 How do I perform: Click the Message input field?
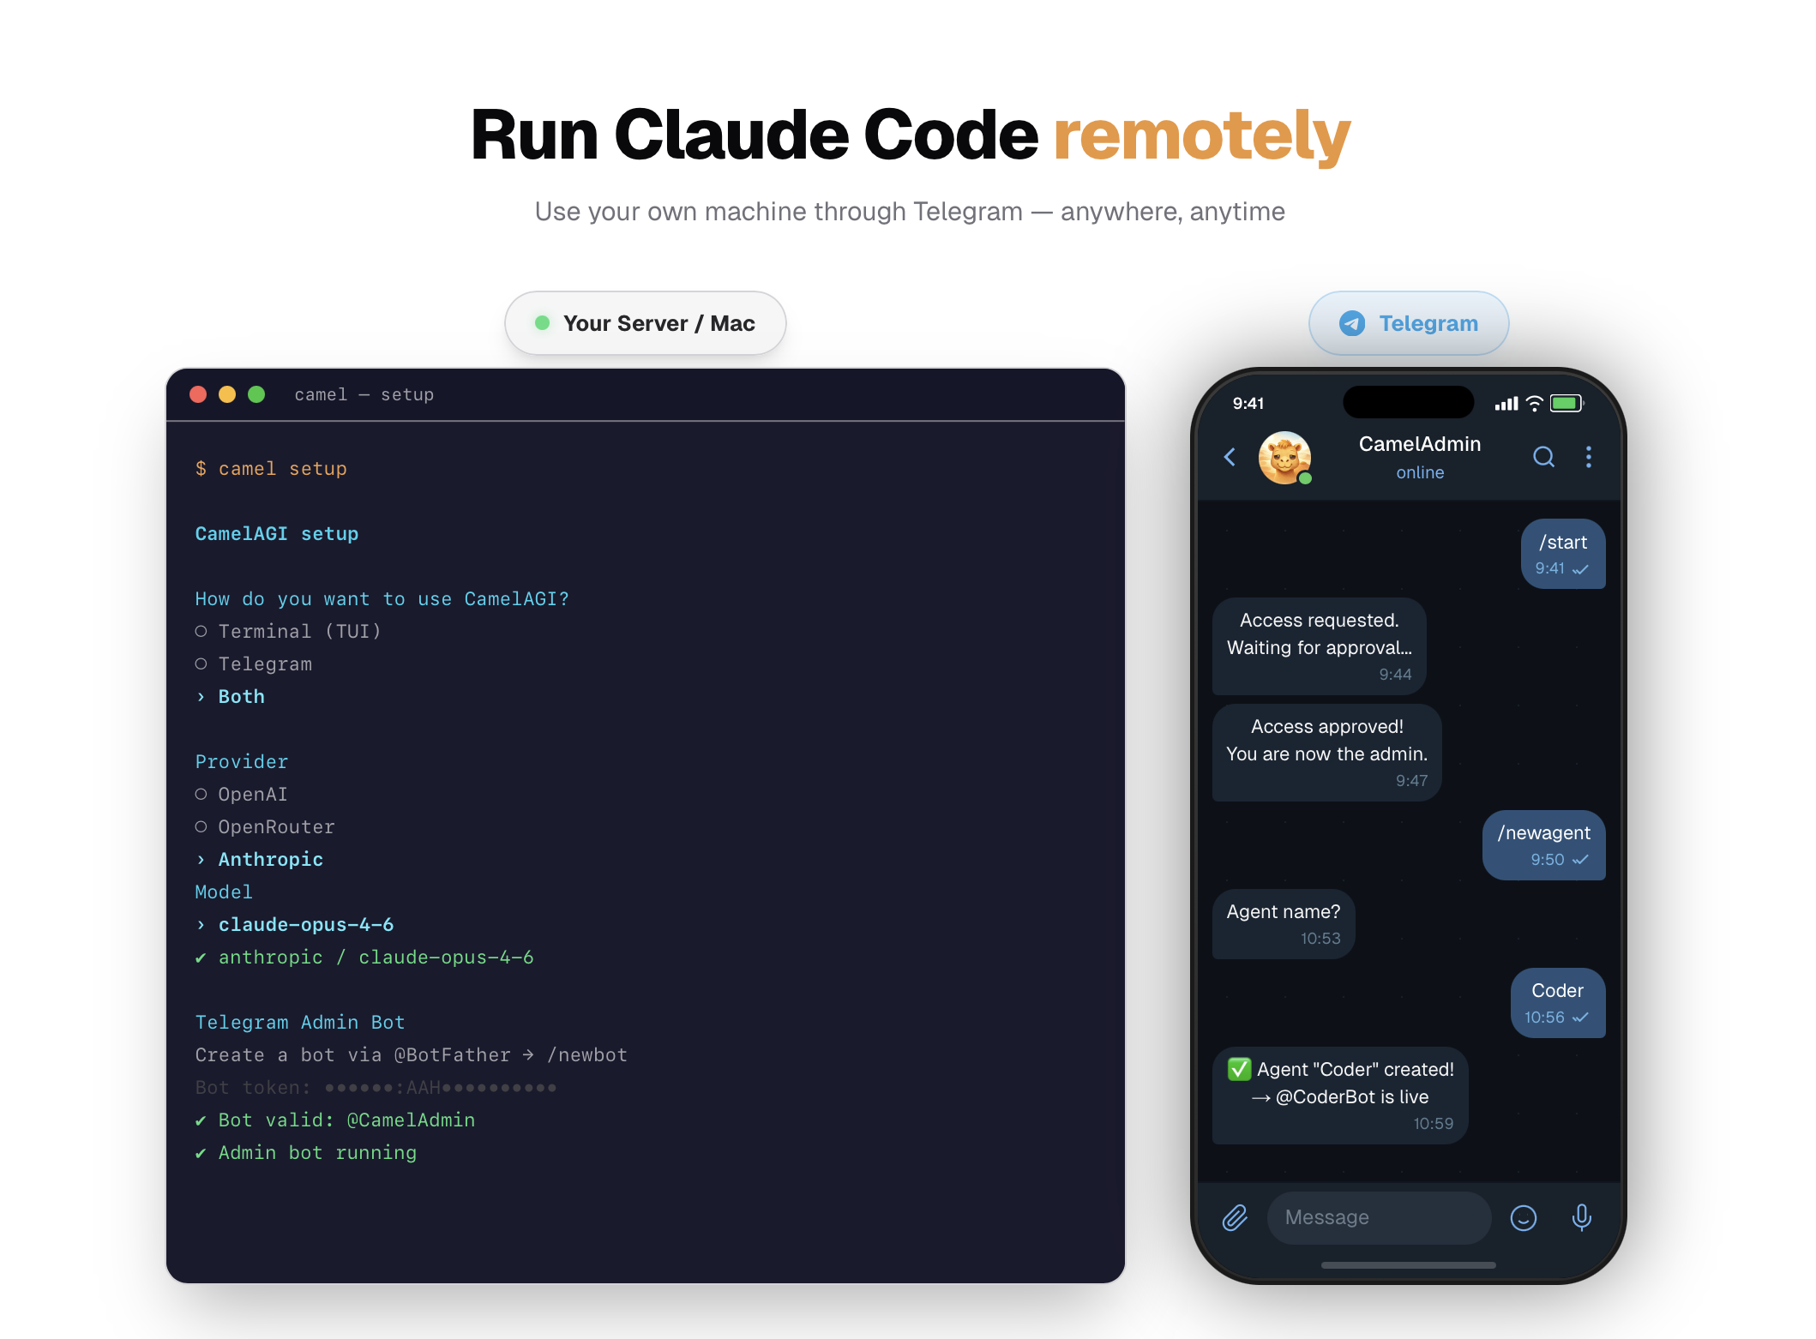coord(1379,1217)
